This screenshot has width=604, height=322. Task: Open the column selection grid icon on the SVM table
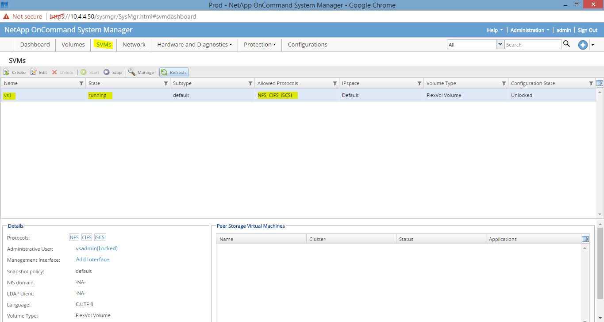pos(600,83)
